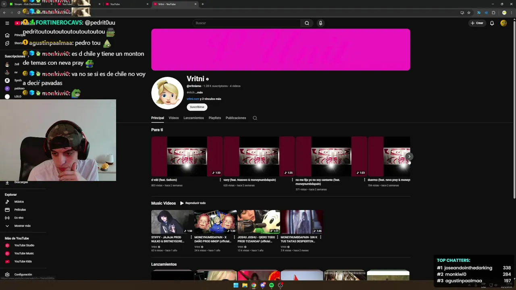Open options for STIFFY - JAJAJA video
Screen dimensions: 516x290
pyautogui.click(x=191, y=237)
